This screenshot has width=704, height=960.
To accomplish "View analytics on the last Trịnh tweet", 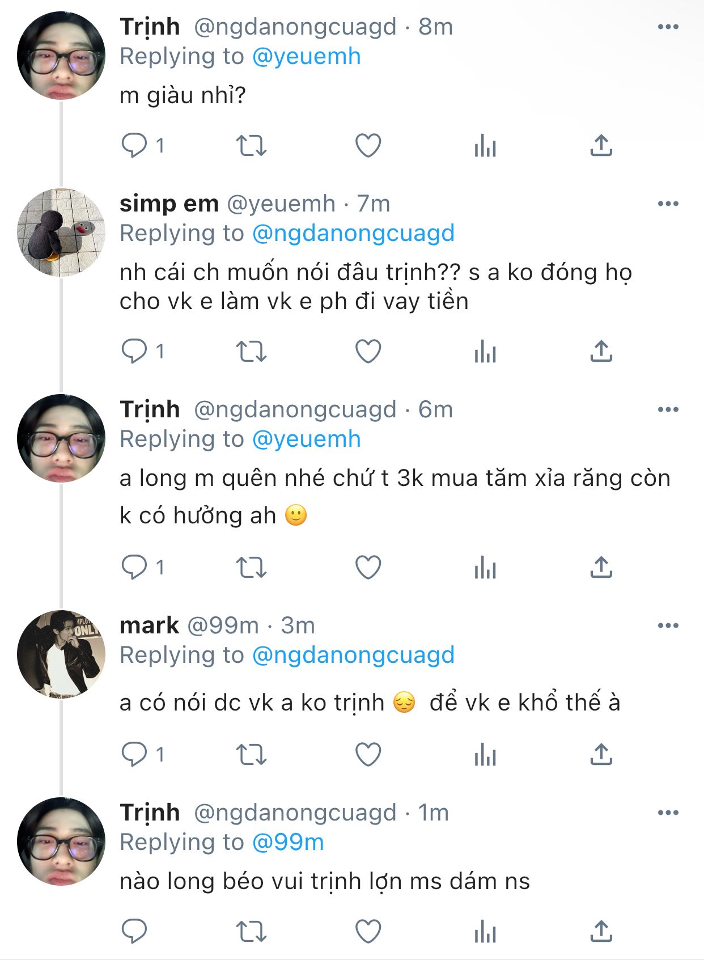I will (485, 932).
